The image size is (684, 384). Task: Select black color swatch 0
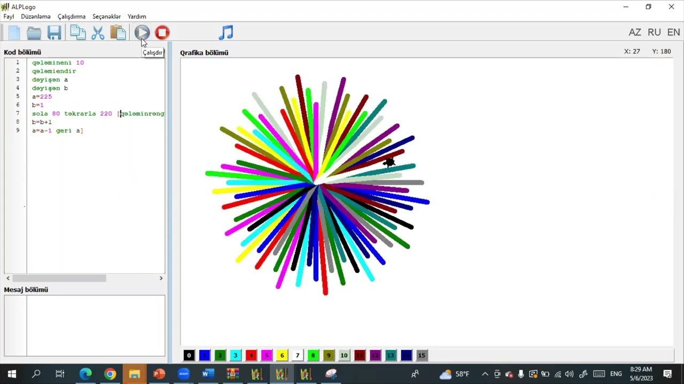pos(189,355)
